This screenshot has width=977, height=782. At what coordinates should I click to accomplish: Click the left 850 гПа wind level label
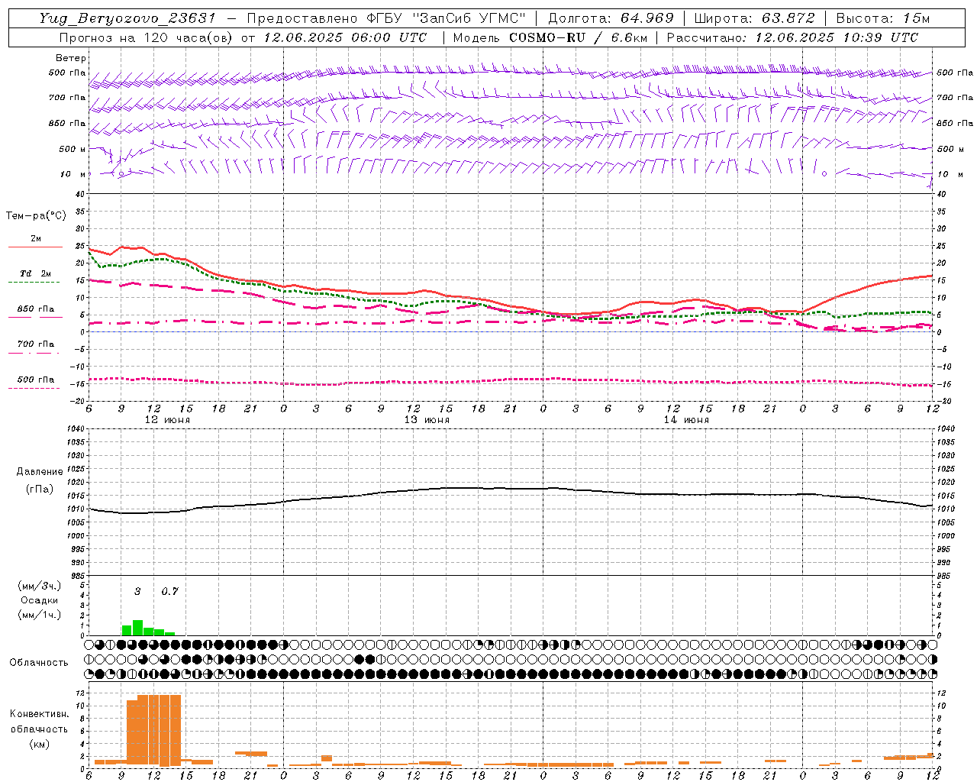(x=67, y=123)
